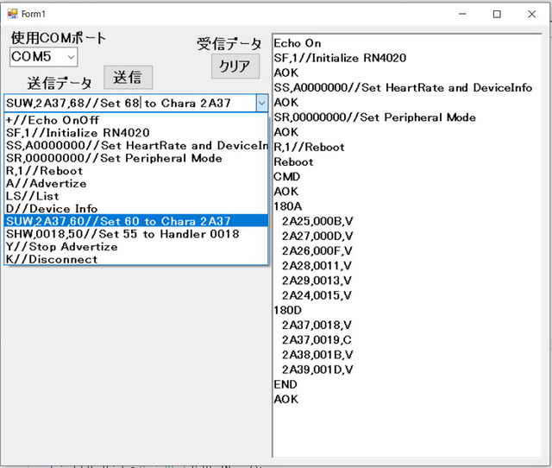
Task: Select 'K//Disconnect' list entry
Action: point(136,259)
